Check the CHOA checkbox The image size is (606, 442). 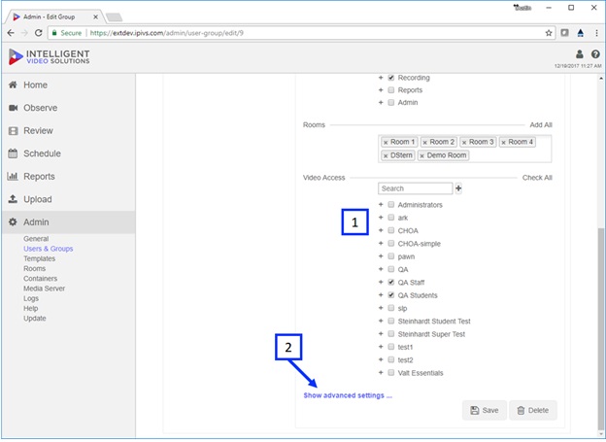point(391,230)
